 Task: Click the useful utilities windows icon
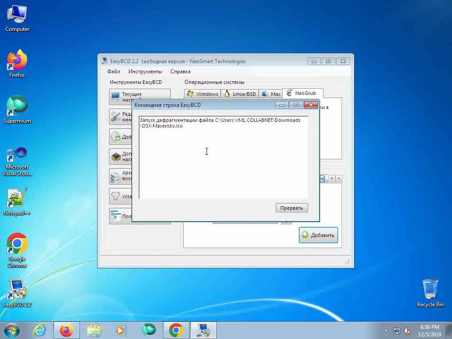116,216
